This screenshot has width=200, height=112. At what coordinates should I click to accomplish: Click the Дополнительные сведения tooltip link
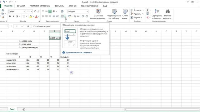click(x=79, y=53)
